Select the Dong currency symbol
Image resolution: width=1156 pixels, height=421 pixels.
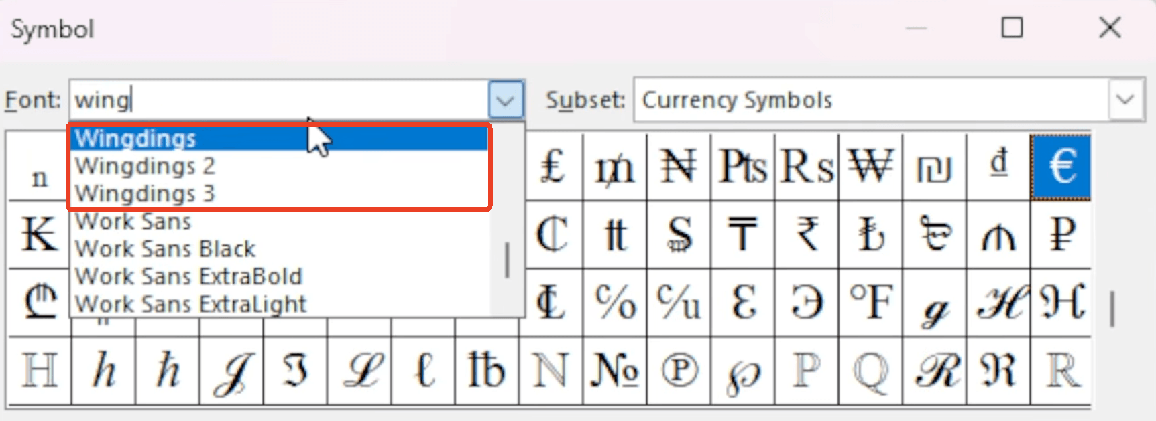click(998, 167)
